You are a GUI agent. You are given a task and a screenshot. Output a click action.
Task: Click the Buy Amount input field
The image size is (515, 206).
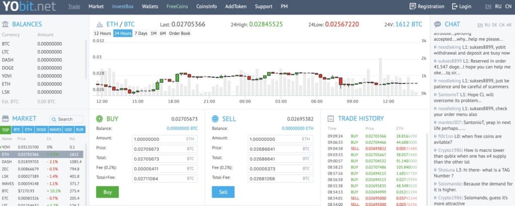tap(164, 139)
